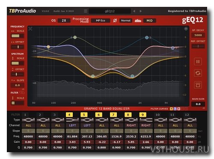Click the filter link chain icon
This screenshot has width=214, height=159.
(22, 93)
